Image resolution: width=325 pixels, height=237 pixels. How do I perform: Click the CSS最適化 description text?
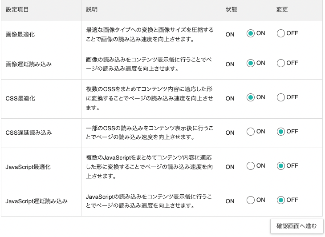click(149, 98)
